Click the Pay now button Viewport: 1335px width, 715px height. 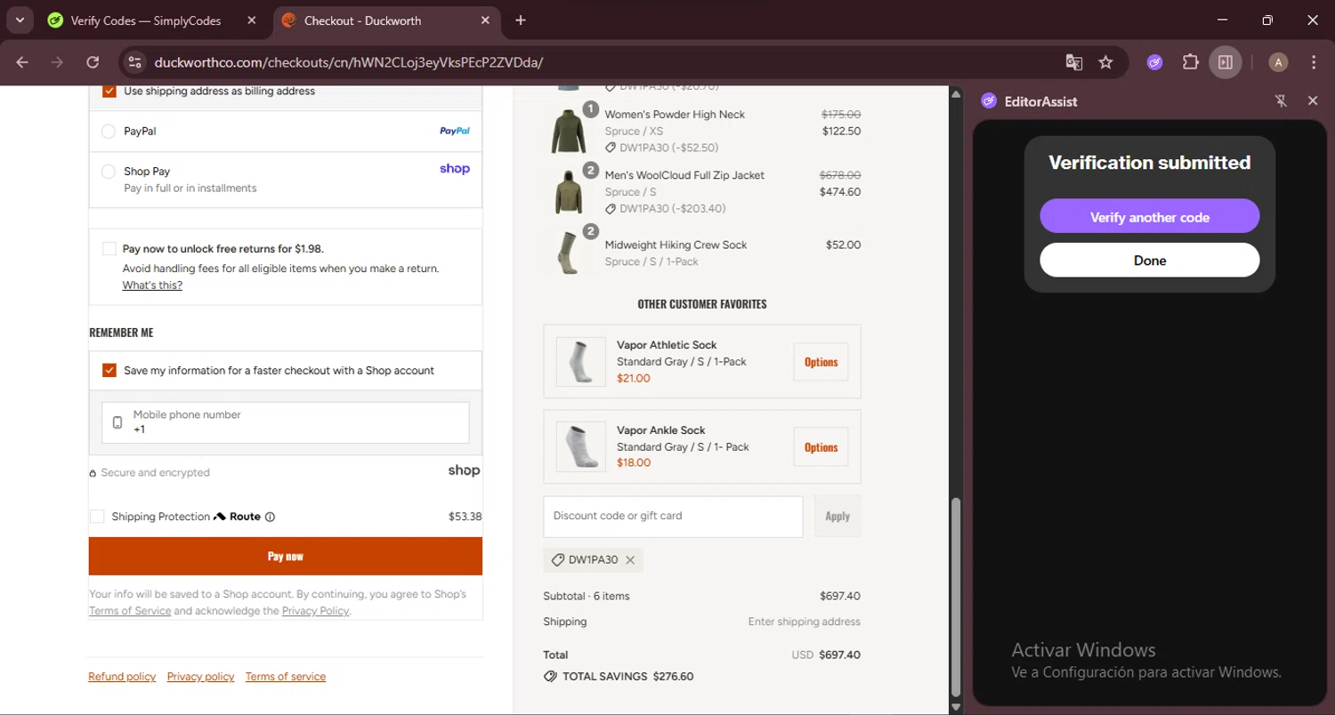pyautogui.click(x=286, y=557)
